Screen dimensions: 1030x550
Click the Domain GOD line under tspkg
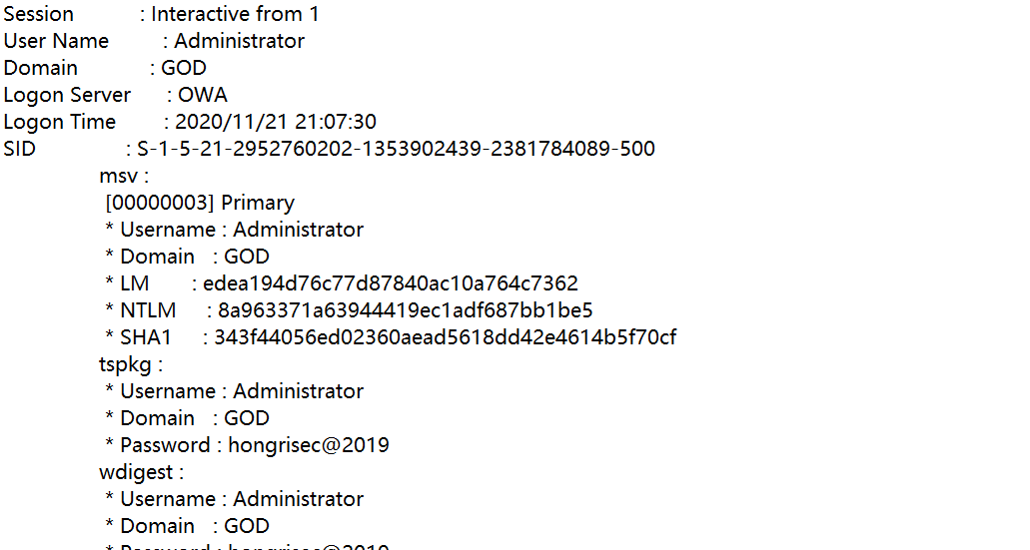188,418
